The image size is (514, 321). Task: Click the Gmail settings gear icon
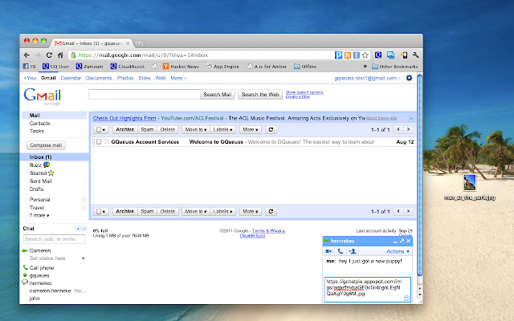click(410, 78)
